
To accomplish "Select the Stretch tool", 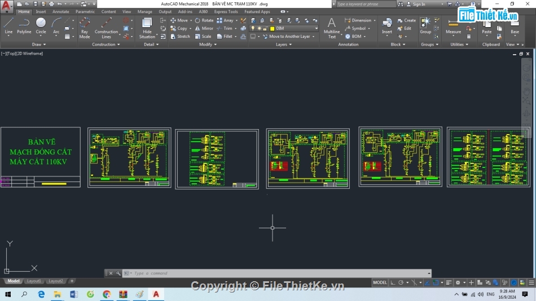I will click(x=180, y=36).
